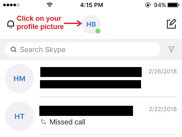Open the HM contact avatar
182x137 pixels.
(x=20, y=79)
